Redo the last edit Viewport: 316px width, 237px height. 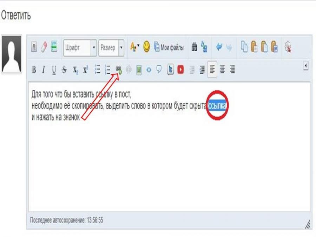[229, 47]
